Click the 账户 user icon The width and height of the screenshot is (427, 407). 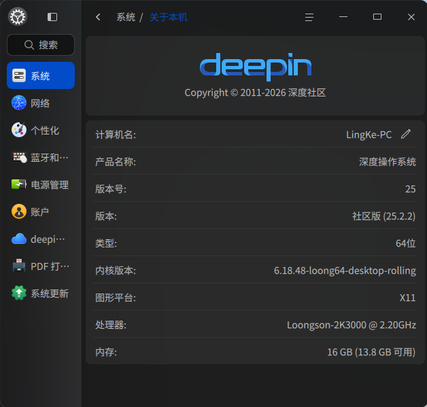[x=19, y=211]
